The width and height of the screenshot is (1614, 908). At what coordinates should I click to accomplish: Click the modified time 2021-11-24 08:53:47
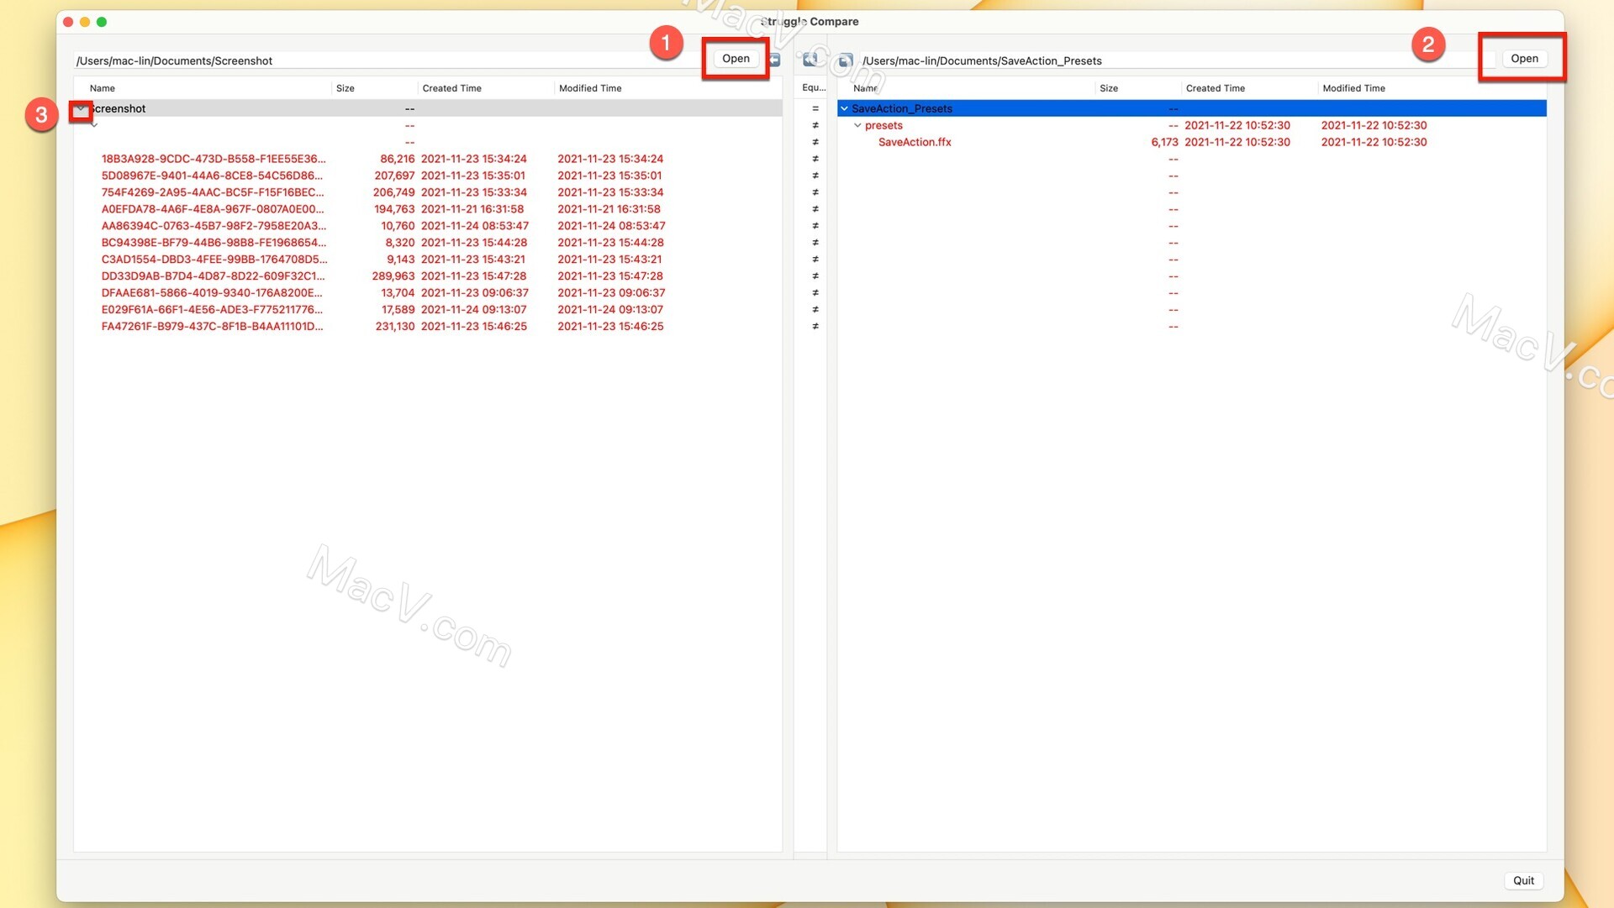(611, 226)
